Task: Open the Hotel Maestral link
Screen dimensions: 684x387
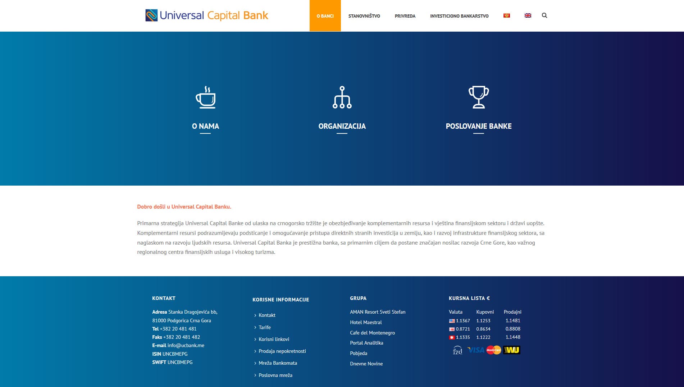Action: pyautogui.click(x=366, y=322)
